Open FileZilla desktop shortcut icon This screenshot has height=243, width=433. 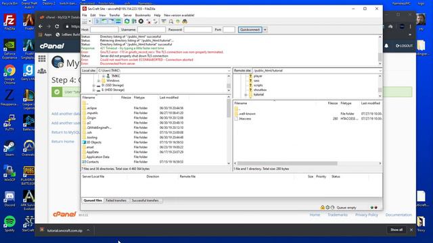coord(9,22)
